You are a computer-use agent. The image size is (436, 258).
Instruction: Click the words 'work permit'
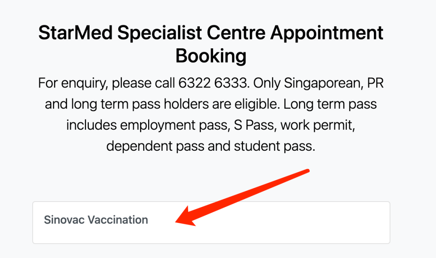point(317,125)
